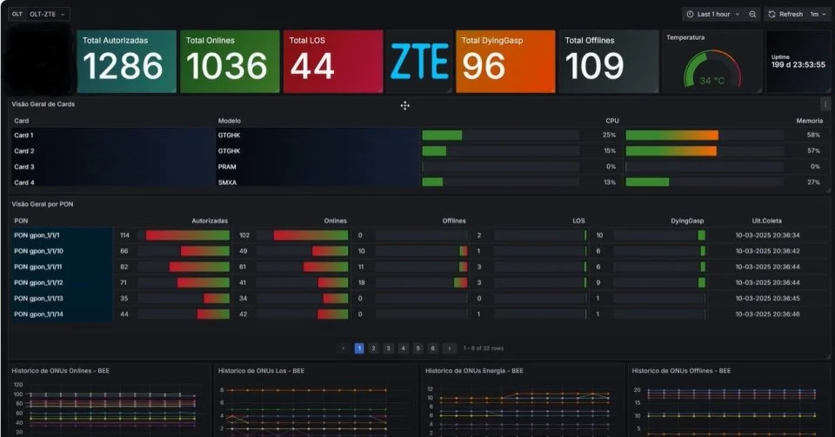The width and height of the screenshot is (835, 437).
Task: Click the refresh circular arrows icon
Action: [x=772, y=15]
